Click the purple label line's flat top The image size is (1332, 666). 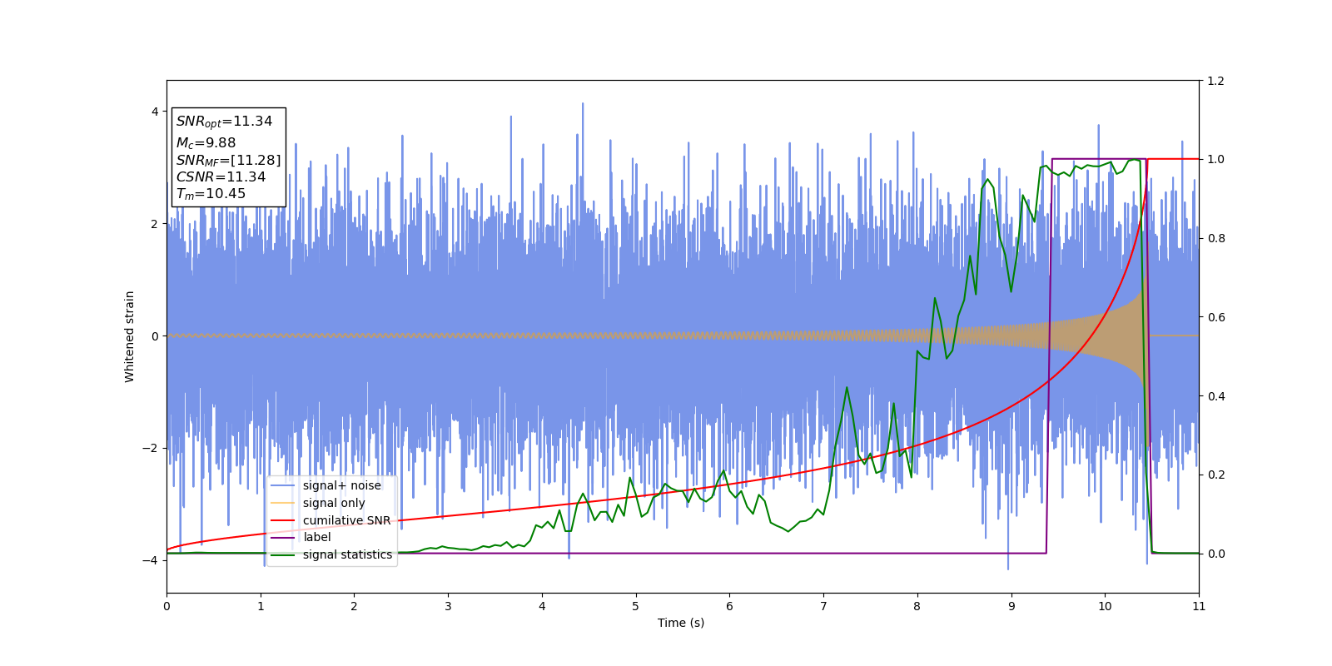coord(1099,159)
